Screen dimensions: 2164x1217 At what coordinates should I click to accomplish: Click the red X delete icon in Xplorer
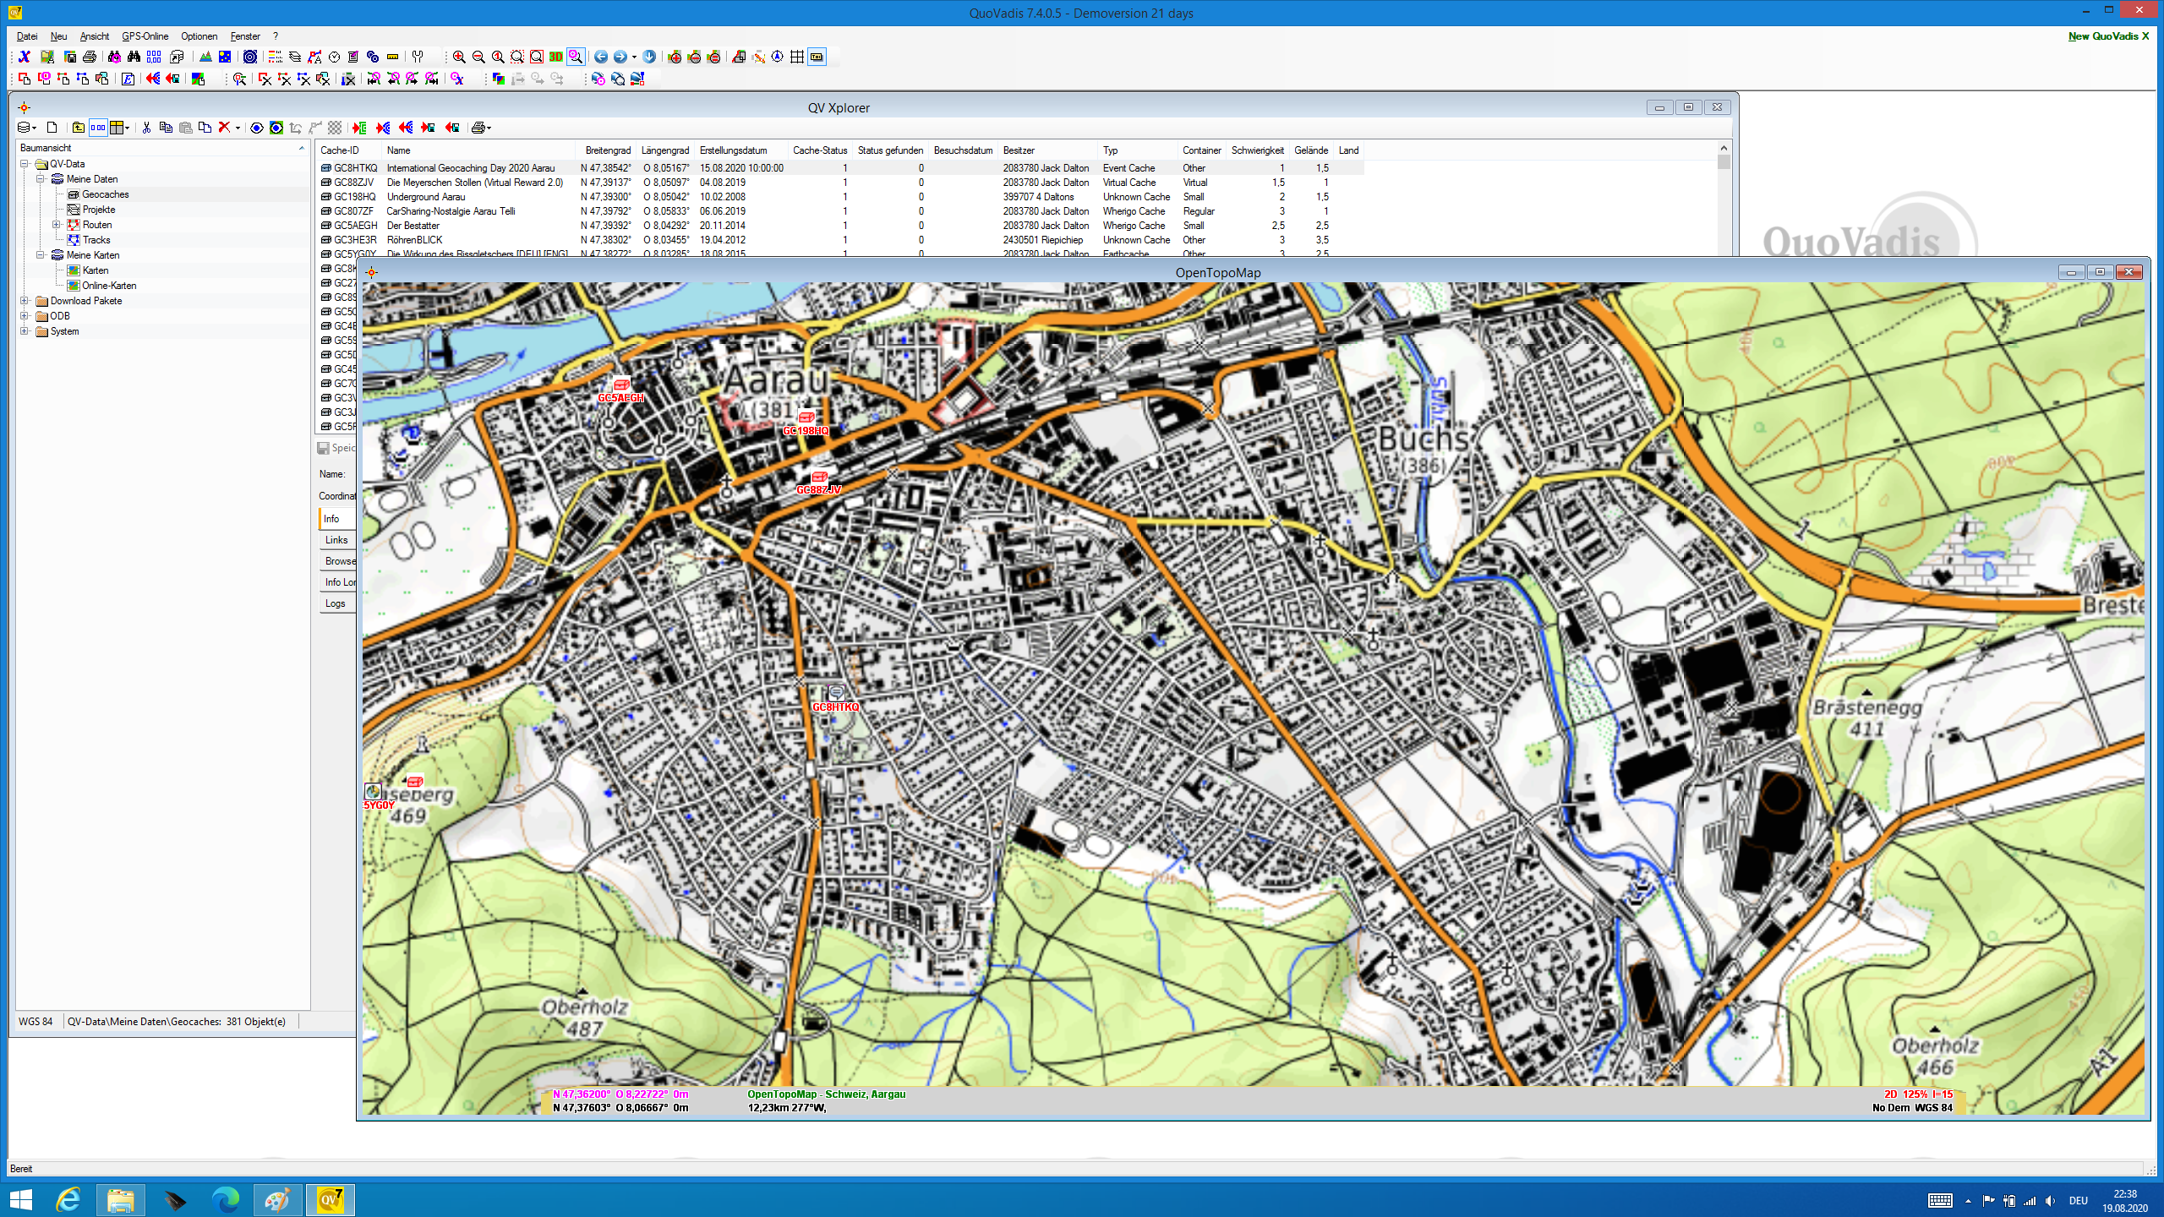(x=224, y=128)
